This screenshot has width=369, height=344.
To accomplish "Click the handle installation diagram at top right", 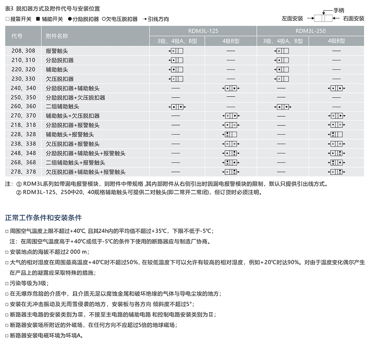I will (x=324, y=18).
